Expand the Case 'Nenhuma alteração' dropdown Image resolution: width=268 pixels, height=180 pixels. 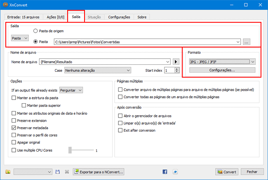tap(97, 71)
